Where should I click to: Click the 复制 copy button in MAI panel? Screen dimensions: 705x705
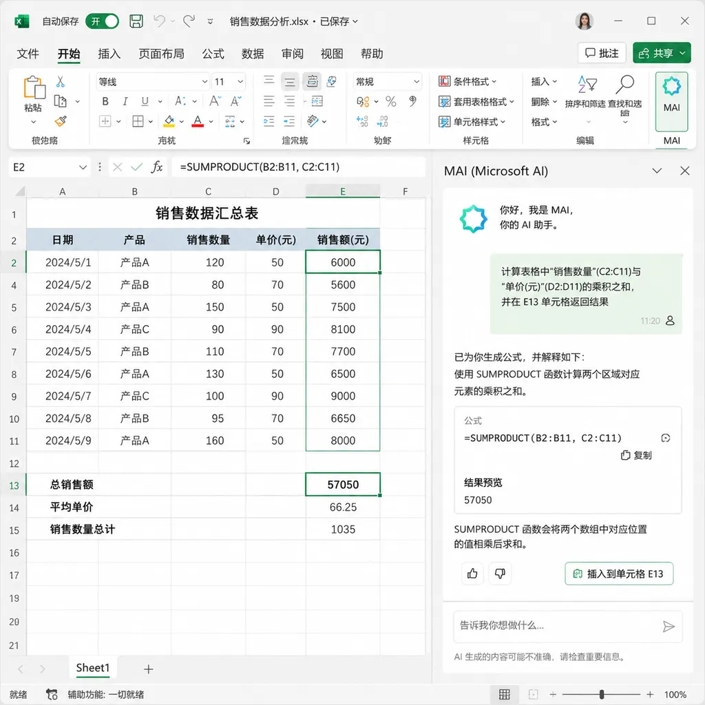click(x=636, y=455)
